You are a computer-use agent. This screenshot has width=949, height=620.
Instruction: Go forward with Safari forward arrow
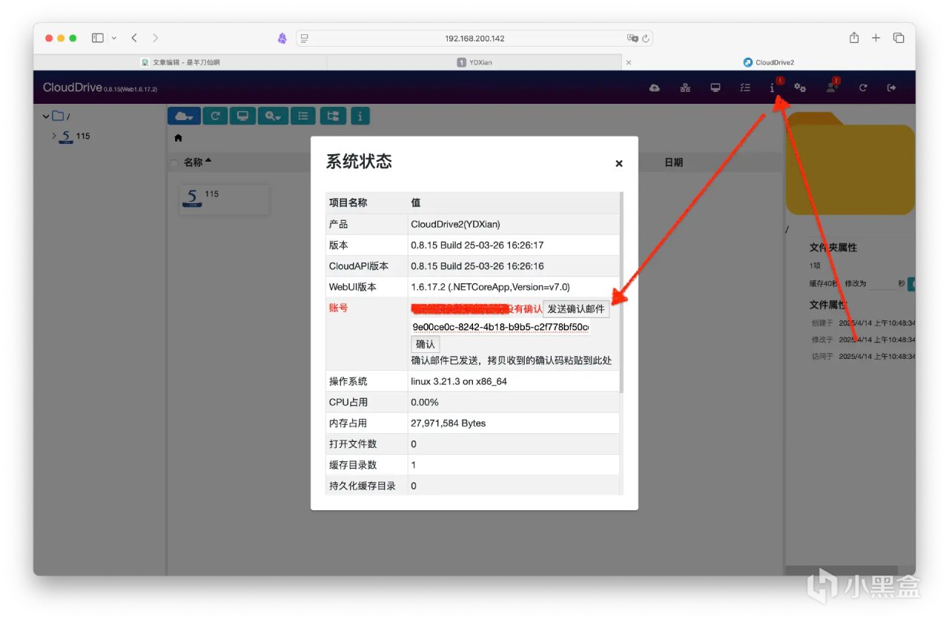pyautogui.click(x=155, y=38)
